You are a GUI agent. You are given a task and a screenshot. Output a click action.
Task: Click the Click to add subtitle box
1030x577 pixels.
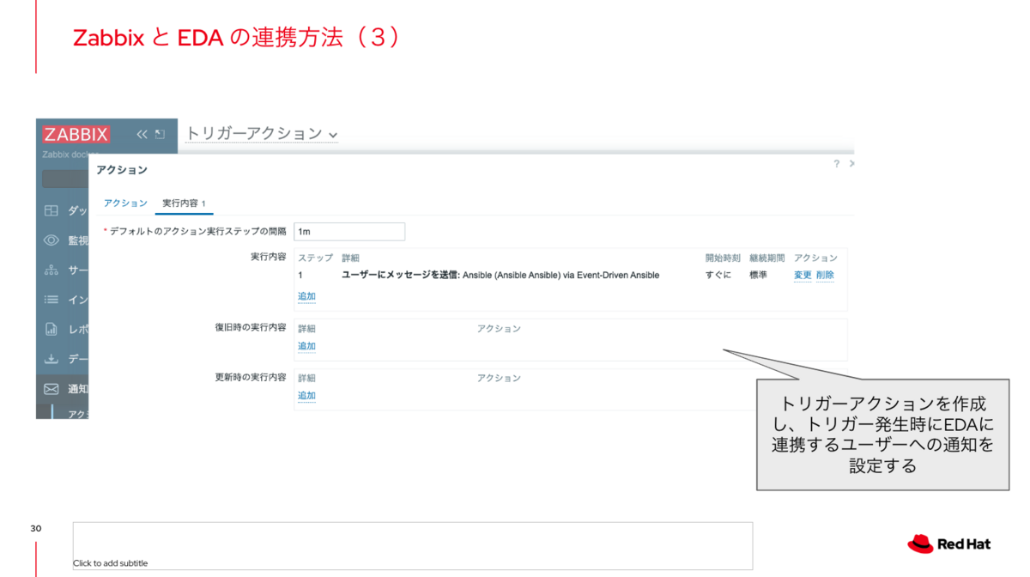pyautogui.click(x=413, y=546)
